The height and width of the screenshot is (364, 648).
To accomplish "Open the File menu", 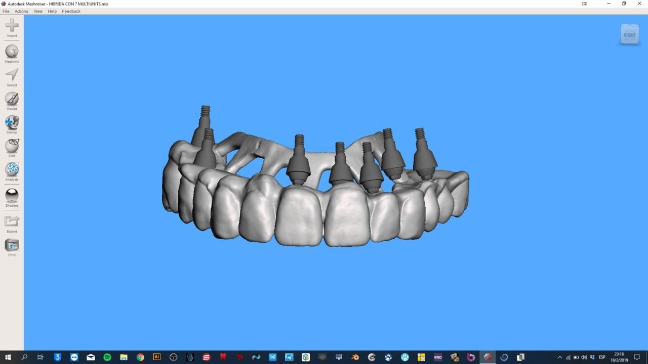I will tap(6, 11).
